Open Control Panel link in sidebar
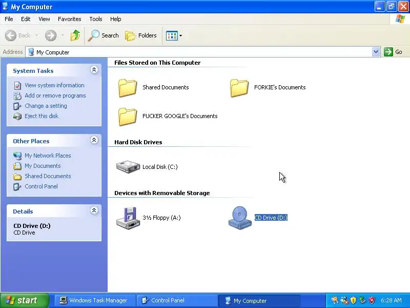The height and width of the screenshot is (308, 410). pyautogui.click(x=42, y=186)
